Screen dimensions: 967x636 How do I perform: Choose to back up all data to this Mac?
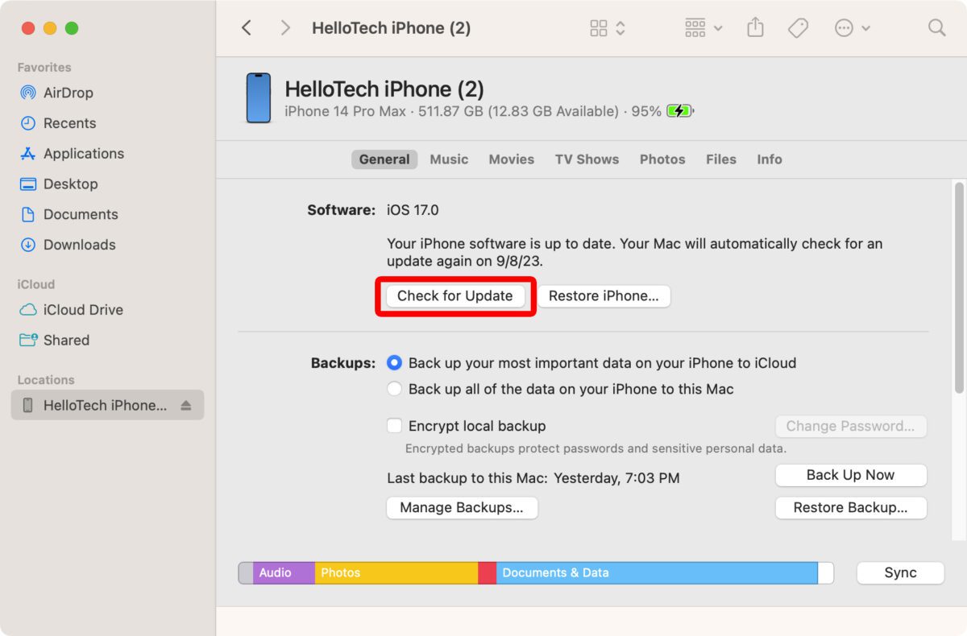click(395, 389)
